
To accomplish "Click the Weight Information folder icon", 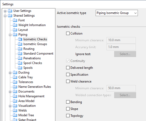I will (15, 25).
